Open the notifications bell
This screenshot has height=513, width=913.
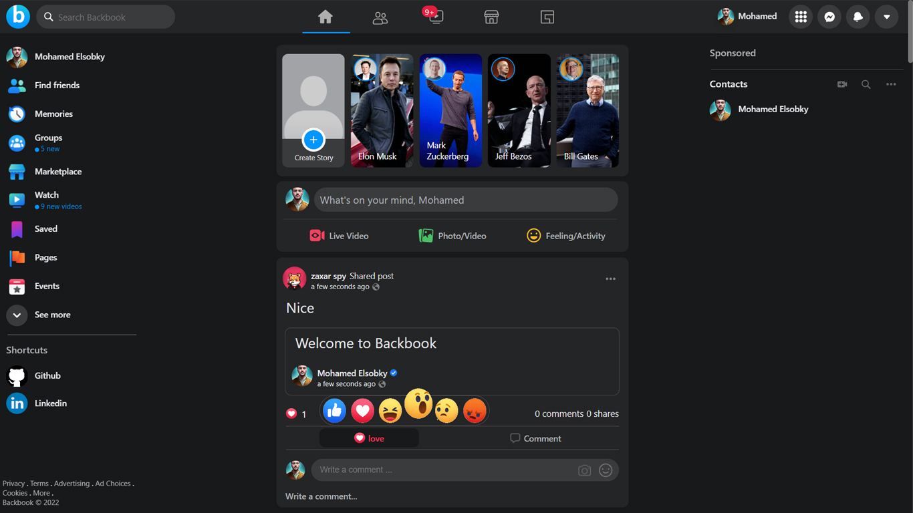pos(858,17)
